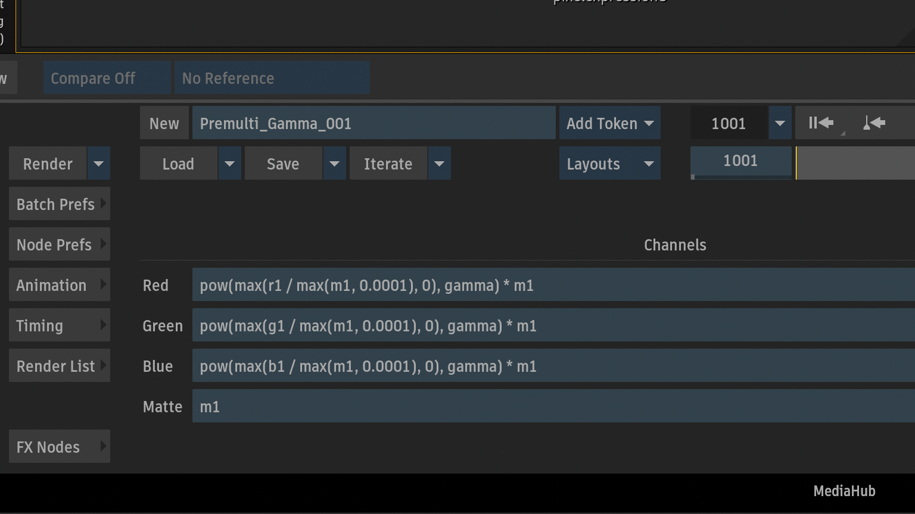Click the Blue channel expression field
Image resolution: width=915 pixels, height=514 pixels.
[553, 366]
